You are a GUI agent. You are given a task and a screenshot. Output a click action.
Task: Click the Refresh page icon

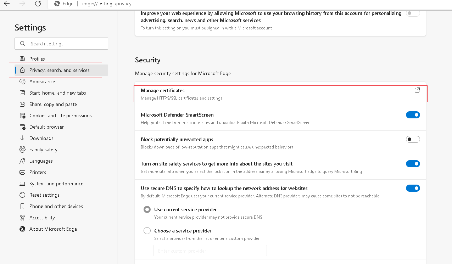[38, 4]
